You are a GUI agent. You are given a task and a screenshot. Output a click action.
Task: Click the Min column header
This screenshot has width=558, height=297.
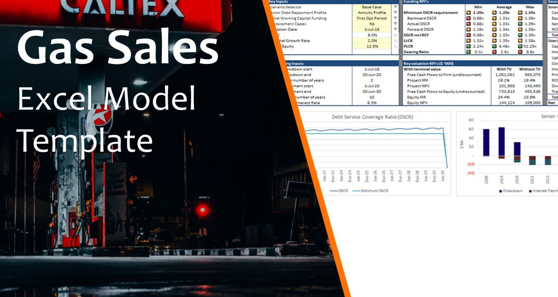(x=478, y=7)
